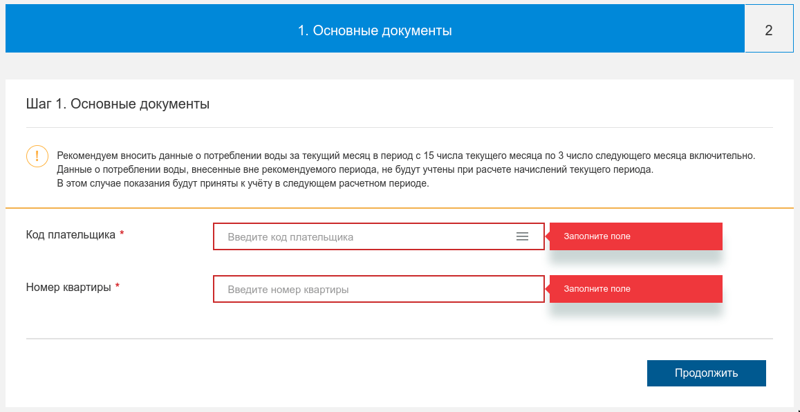Select the "1. Основные документы" step tab
Image resolution: width=800 pixels, height=412 pixels.
click(x=375, y=30)
